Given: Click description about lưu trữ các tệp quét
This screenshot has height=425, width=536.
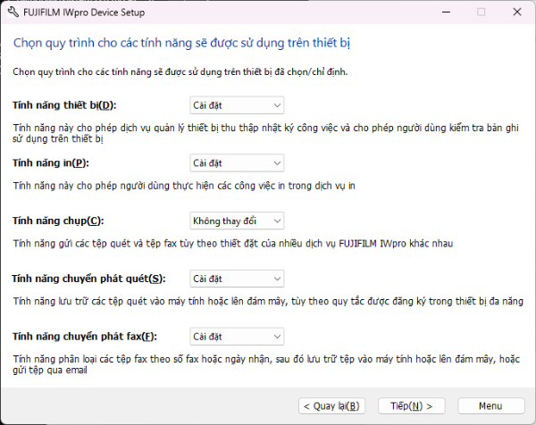Looking at the screenshot, I should point(268,301).
